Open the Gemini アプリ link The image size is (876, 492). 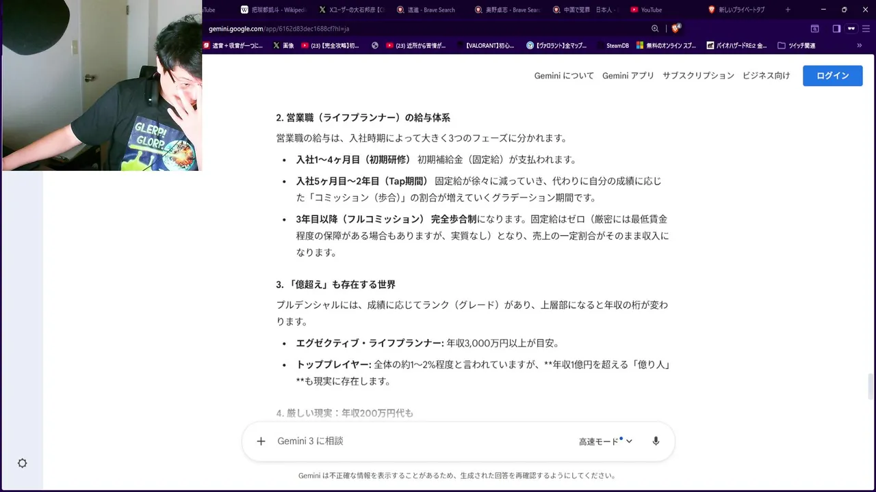pyautogui.click(x=628, y=76)
